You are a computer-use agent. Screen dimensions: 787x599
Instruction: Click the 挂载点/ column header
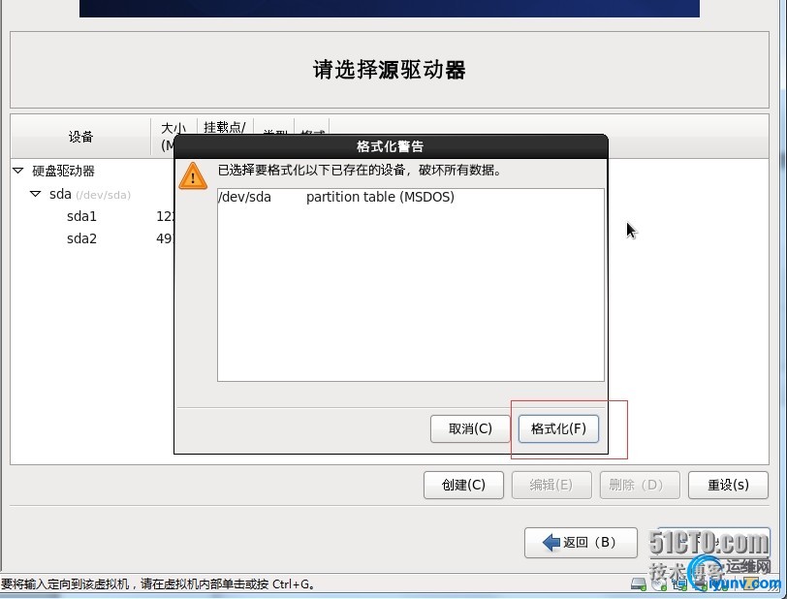click(x=224, y=127)
